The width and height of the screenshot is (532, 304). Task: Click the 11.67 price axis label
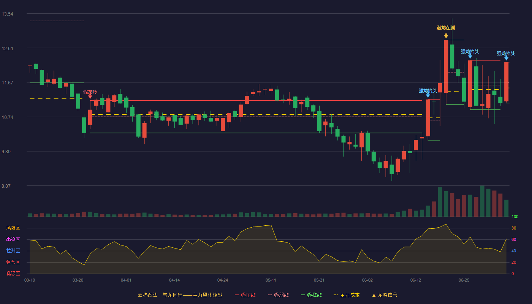coord(7,83)
